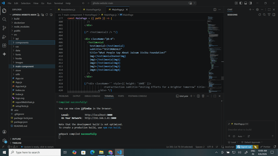Viewport: 278px width, 156px height.
Task: Kill the terminal with trash icon
Action: point(203,96)
